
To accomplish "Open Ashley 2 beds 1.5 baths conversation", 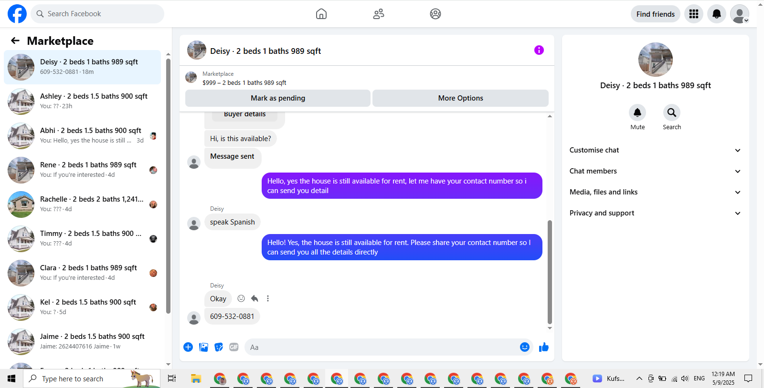I will pos(82,102).
